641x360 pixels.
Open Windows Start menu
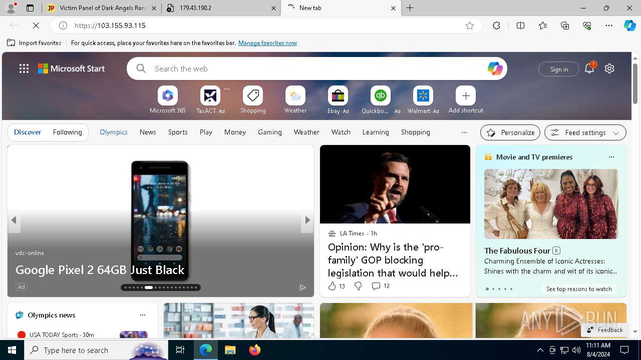(12, 350)
